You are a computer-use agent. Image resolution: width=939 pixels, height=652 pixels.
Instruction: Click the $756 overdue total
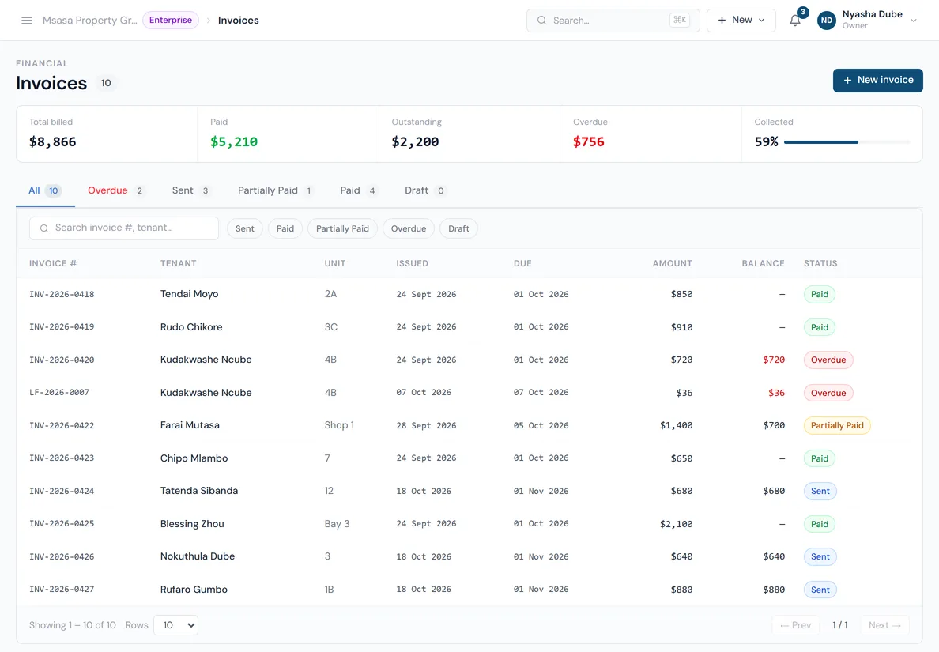tap(588, 142)
